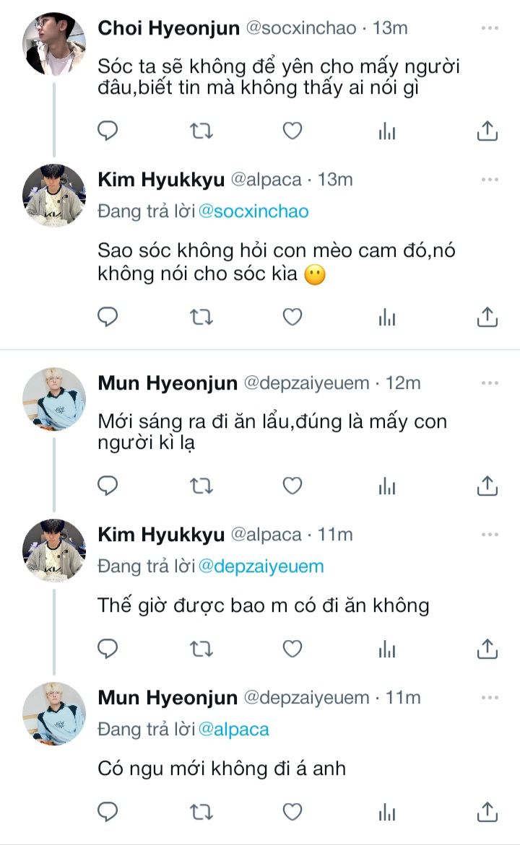
Task: Like Kim Hyukkyu's reply about con mèo cam
Action: pos(292,316)
